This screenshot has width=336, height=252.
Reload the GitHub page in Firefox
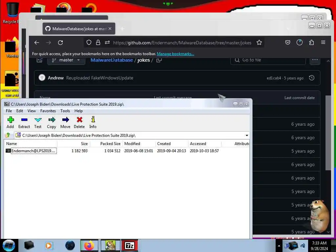[60, 43]
